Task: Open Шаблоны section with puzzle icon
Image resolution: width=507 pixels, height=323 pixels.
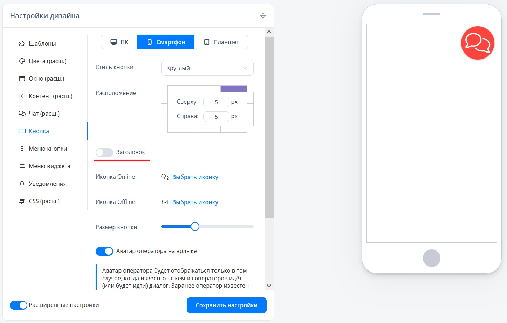Action: (42, 43)
